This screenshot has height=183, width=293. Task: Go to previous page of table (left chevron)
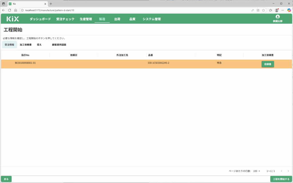pos(282,171)
